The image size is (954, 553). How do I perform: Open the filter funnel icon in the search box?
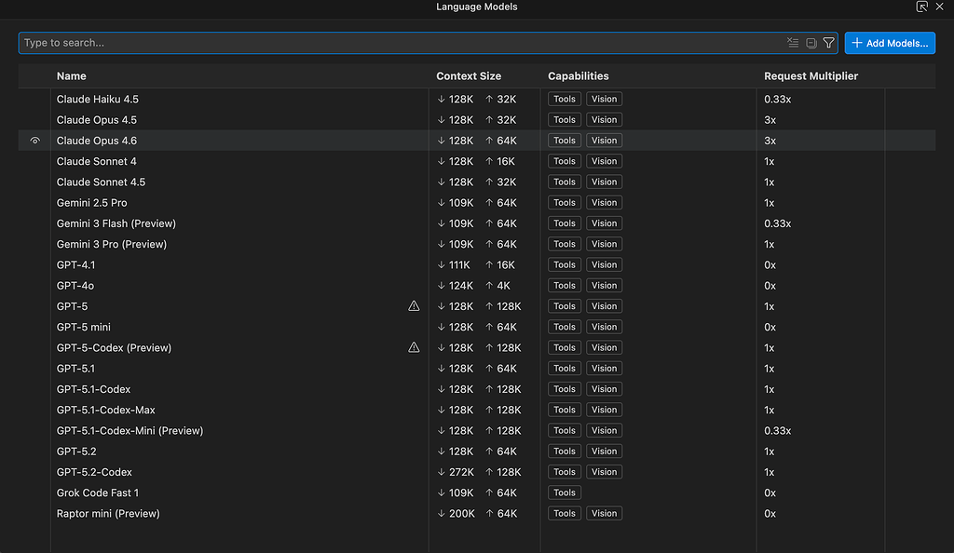point(828,43)
